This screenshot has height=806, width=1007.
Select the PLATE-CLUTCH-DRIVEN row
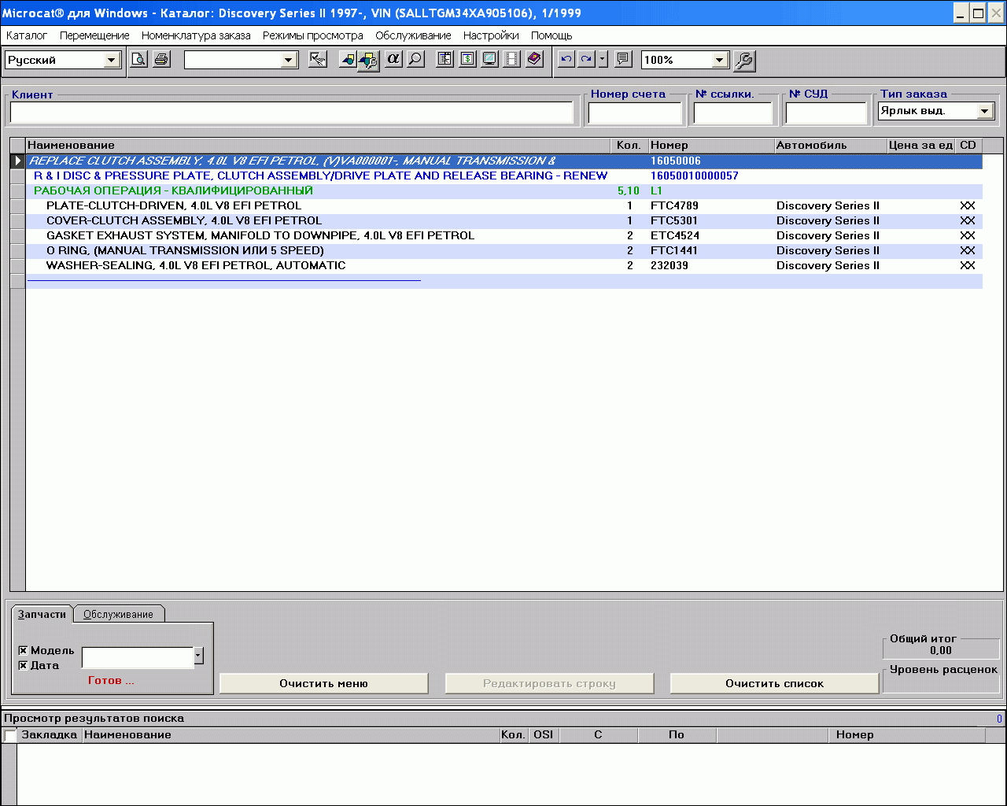coord(504,205)
